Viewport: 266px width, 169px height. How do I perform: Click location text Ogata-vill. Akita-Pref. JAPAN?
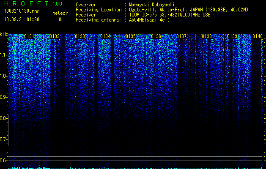pyautogui.click(x=166, y=10)
